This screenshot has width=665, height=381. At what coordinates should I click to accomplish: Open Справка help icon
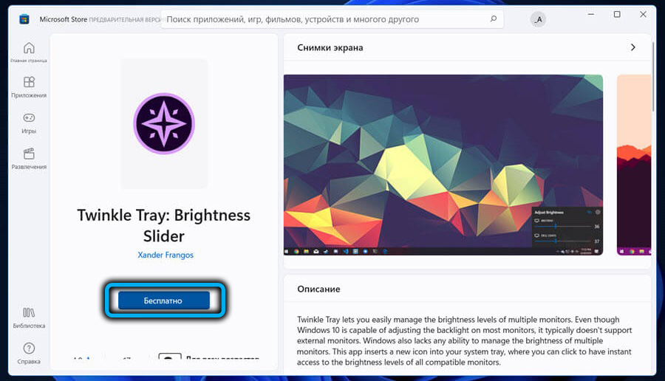tap(29, 352)
